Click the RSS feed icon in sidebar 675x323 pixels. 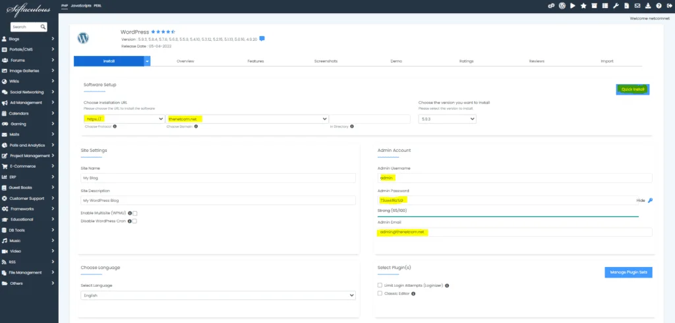pos(5,262)
